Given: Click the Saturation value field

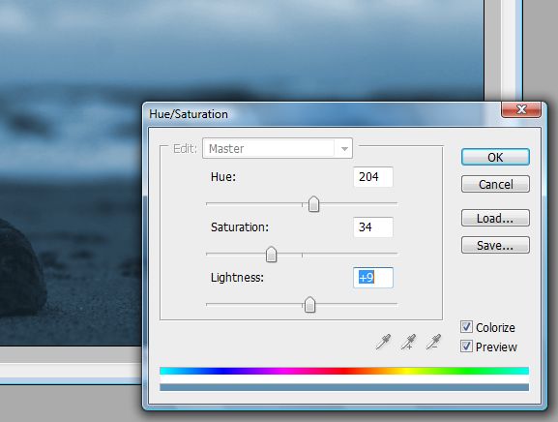Looking at the screenshot, I should coord(373,226).
